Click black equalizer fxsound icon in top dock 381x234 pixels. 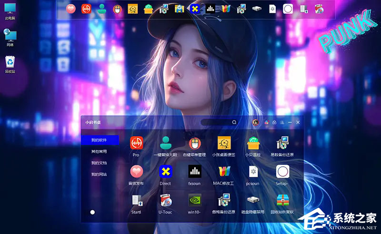click(x=211, y=9)
